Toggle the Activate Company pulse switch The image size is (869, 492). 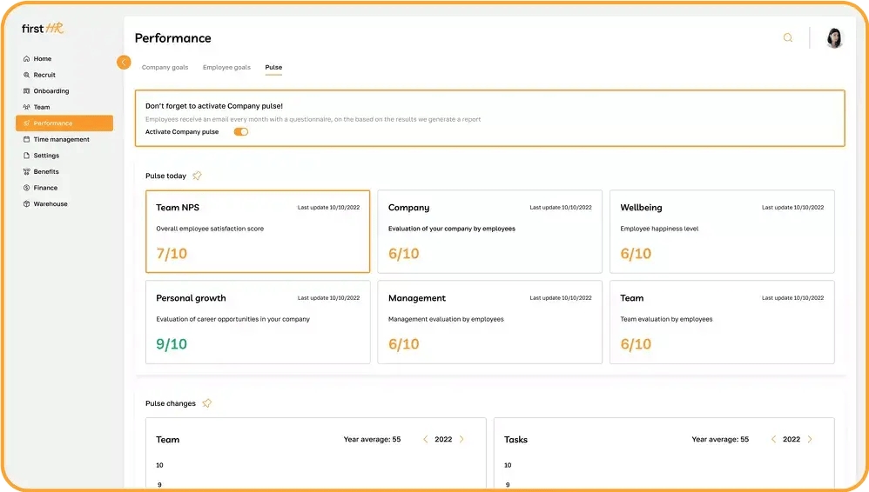241,132
